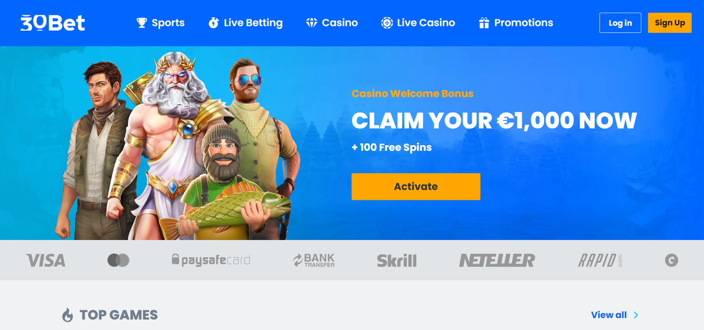Click the Rapid Transfer logo
This screenshot has width=704, height=330.
point(600,260)
